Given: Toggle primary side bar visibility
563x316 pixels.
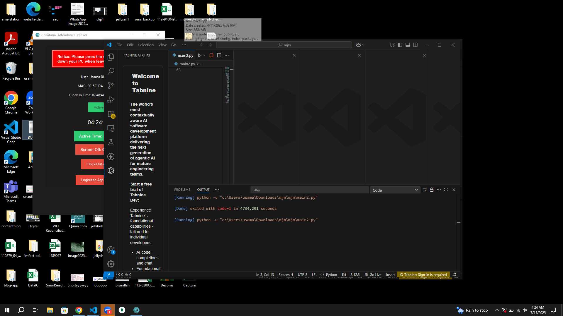Looking at the screenshot, I should point(400,45).
